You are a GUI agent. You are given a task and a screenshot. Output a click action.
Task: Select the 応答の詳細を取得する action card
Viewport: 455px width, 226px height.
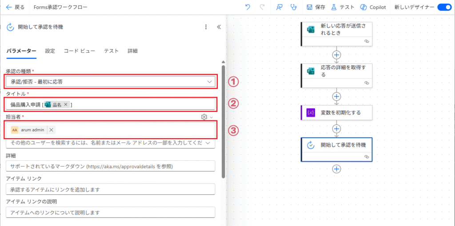(337, 75)
